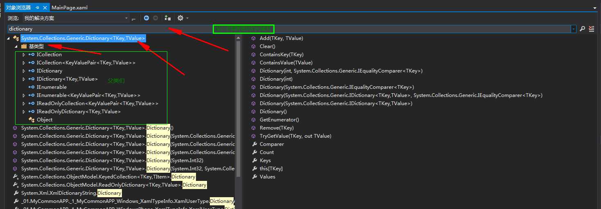
Task: Expand the ICollection<KeyValuePair<TKey,TValue>> node
Action: [24, 62]
